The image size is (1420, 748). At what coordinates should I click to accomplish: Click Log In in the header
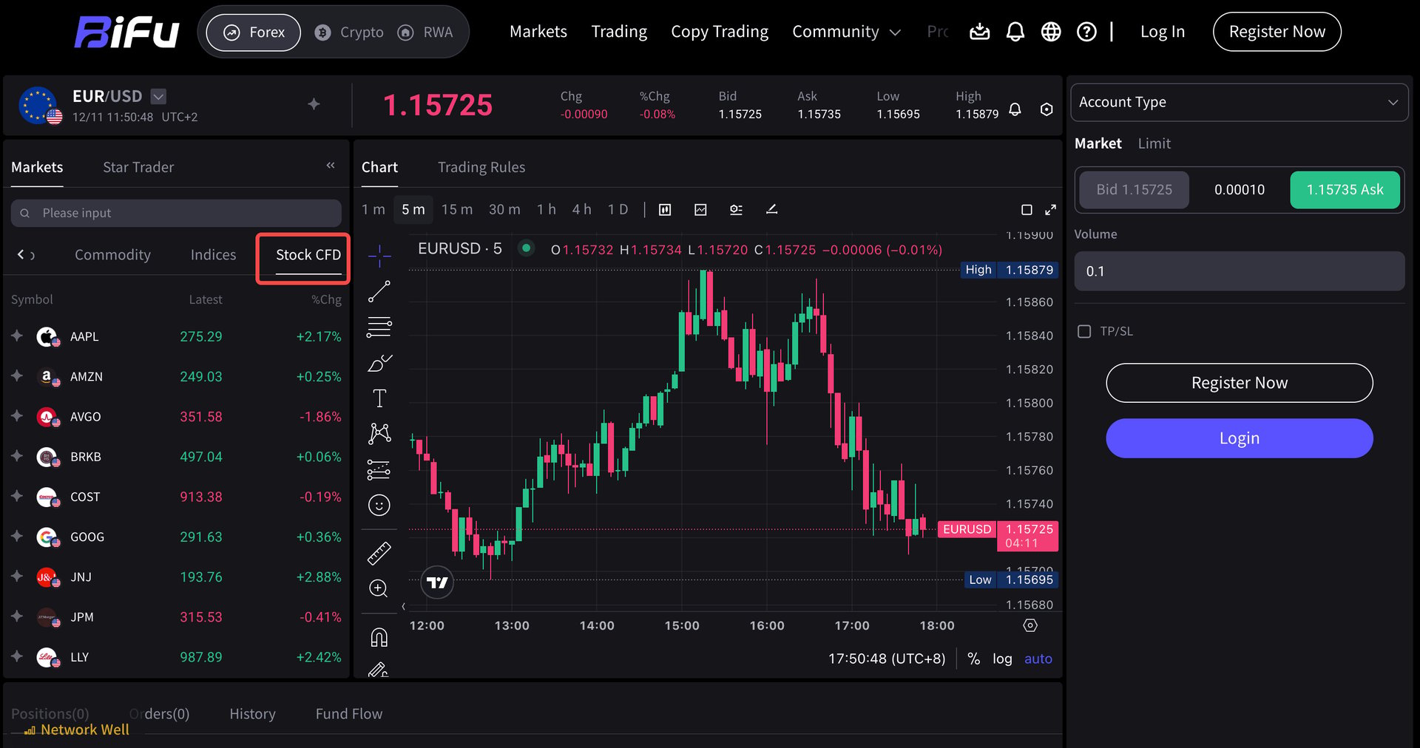click(1163, 32)
